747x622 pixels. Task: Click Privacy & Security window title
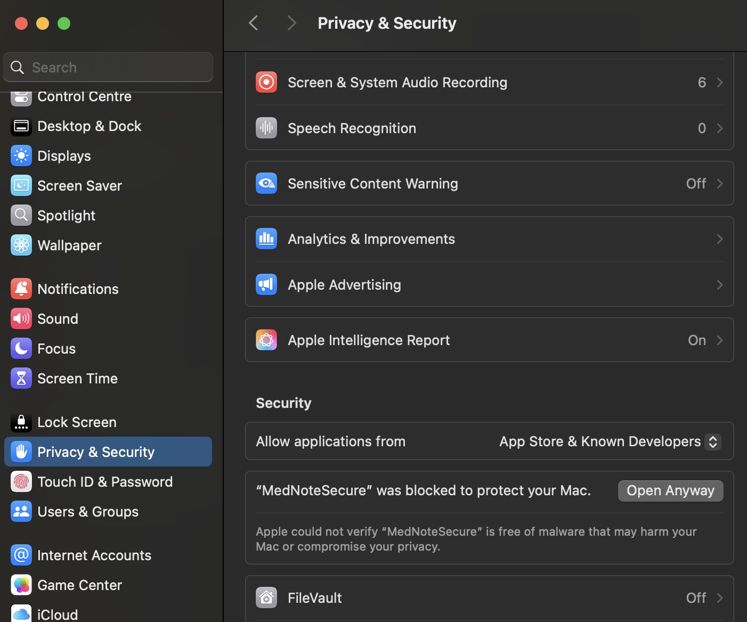click(x=387, y=23)
